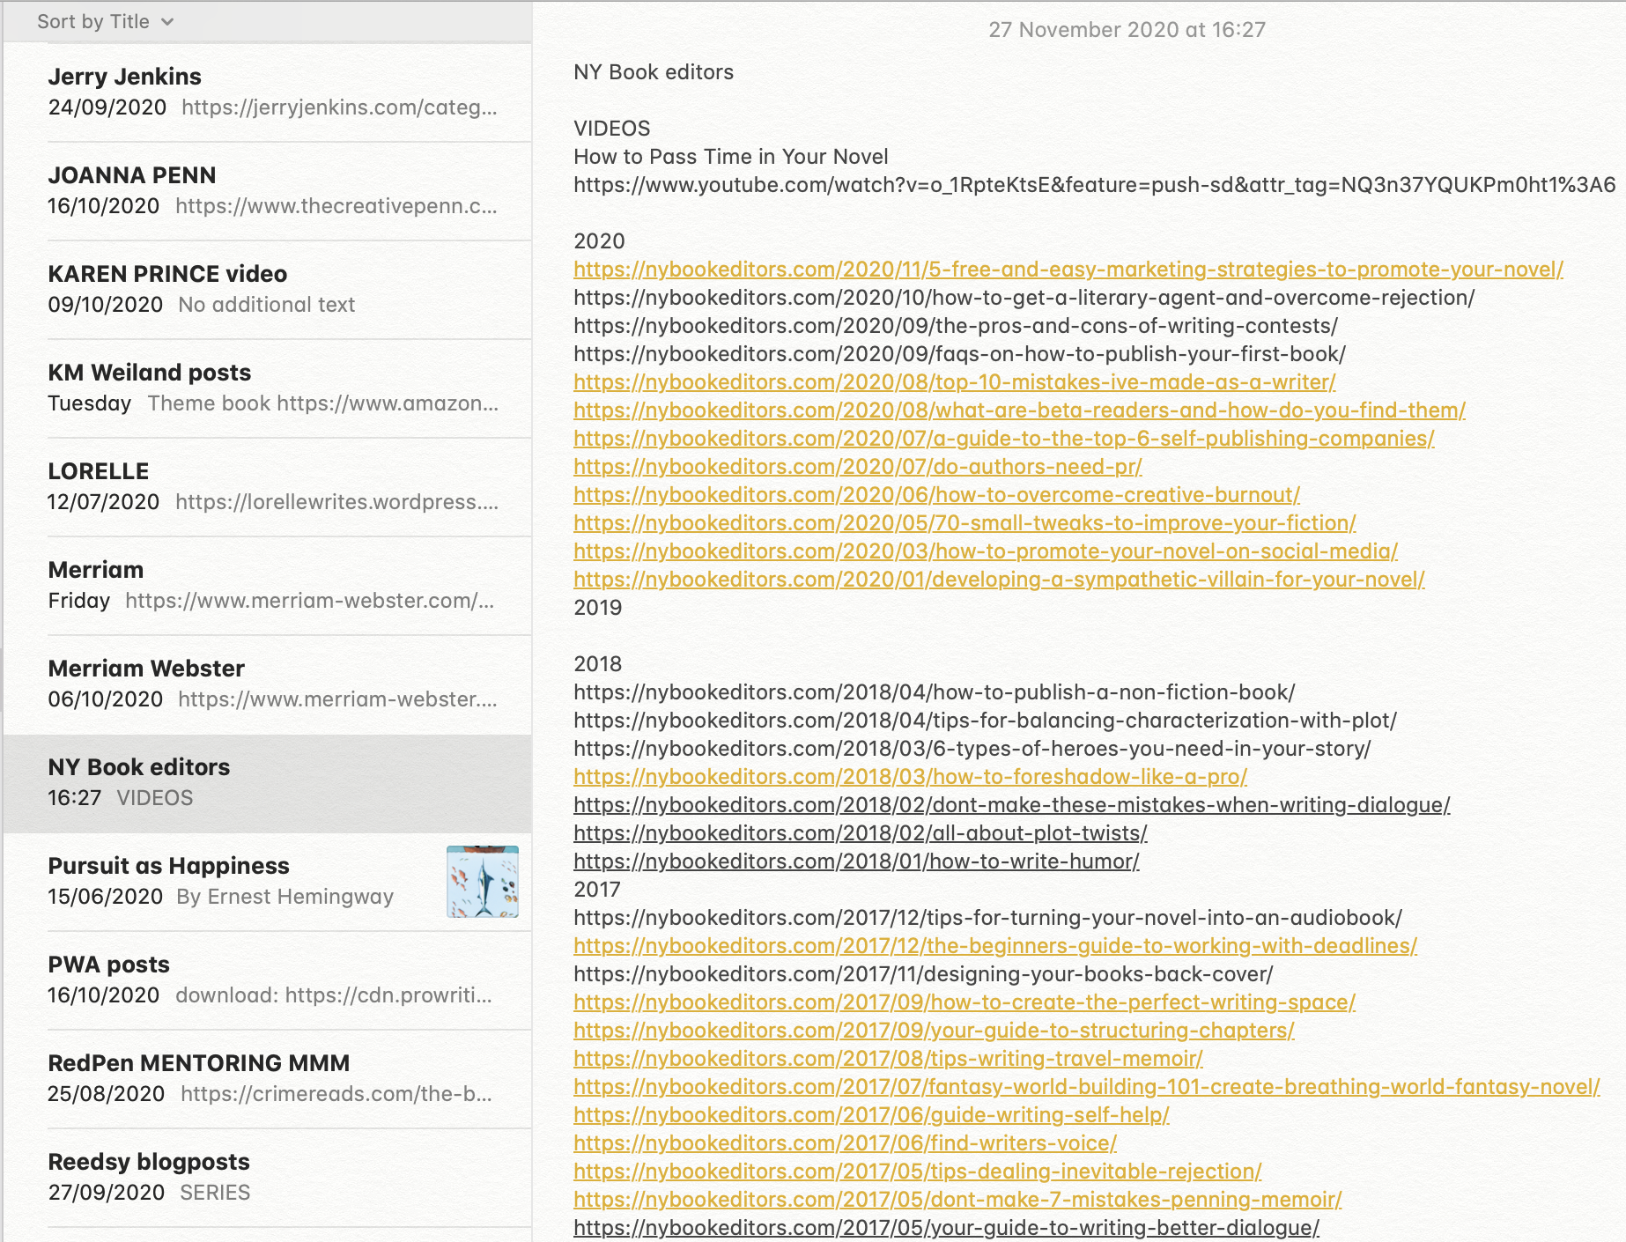Open the how-to-write-humor link

click(x=856, y=861)
